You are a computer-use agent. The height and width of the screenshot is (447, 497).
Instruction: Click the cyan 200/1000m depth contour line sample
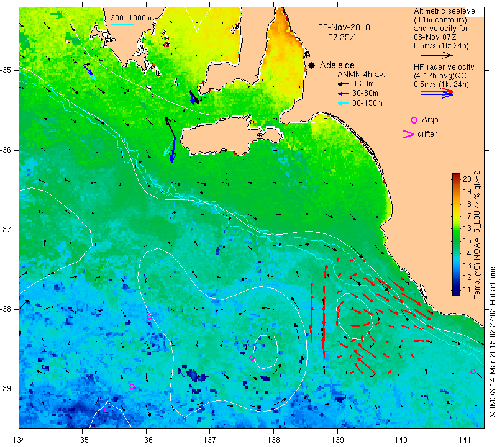pos(122,24)
